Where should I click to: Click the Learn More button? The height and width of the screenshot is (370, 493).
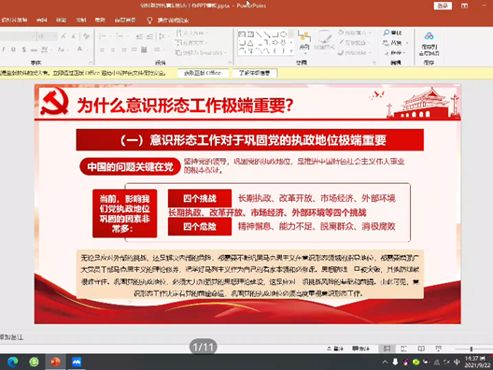[x=254, y=73]
